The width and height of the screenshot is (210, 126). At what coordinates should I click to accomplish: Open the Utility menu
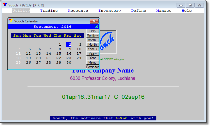pyautogui.click(x=21, y=11)
